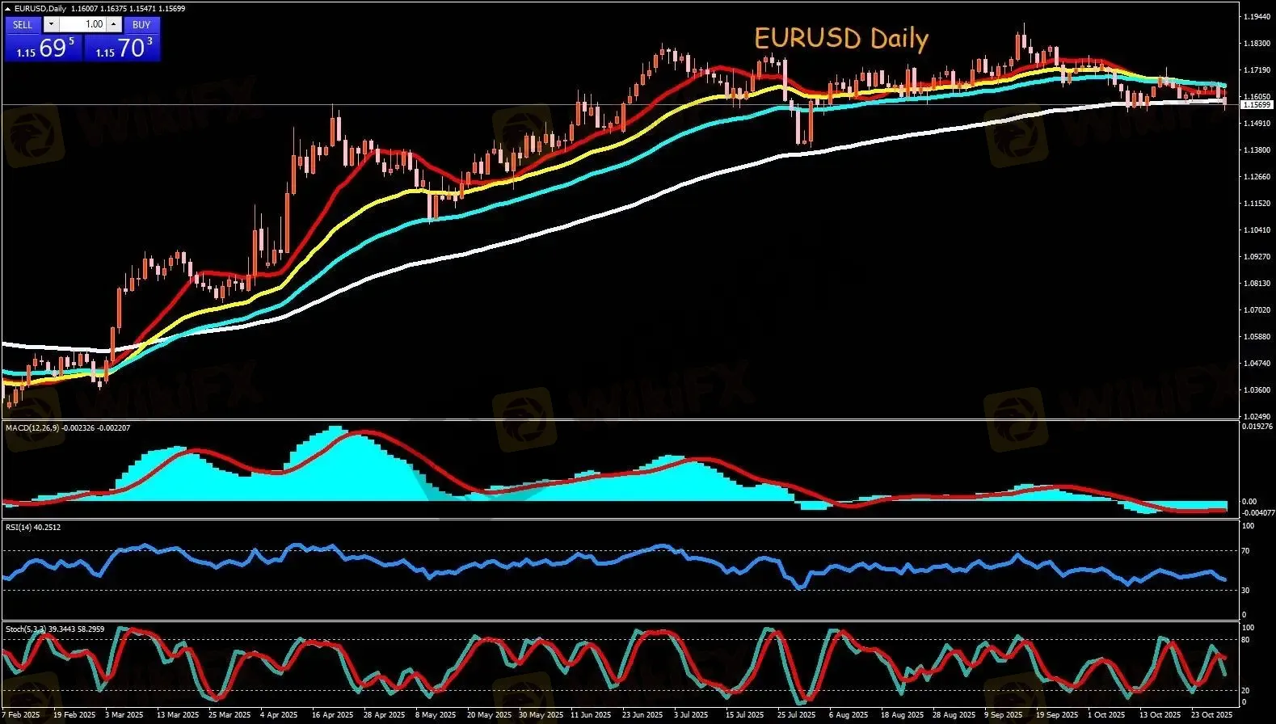Click the 3 Mar 2025 date label
The height and width of the screenshot is (724, 1276).
(124, 715)
